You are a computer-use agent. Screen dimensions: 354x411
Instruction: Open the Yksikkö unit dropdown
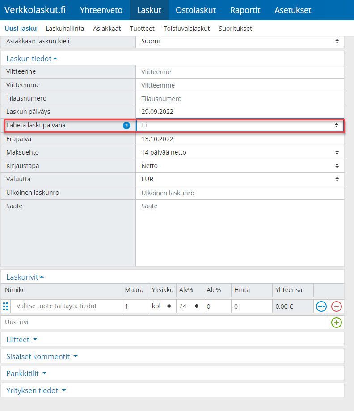point(162,306)
